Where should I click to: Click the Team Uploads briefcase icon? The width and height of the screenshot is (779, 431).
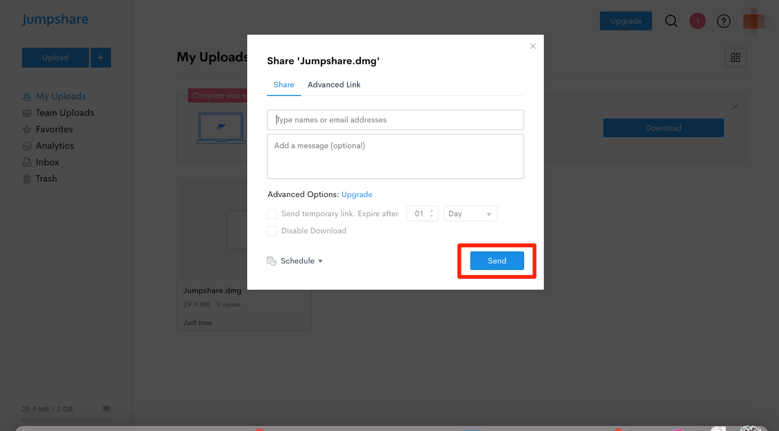[26, 113]
